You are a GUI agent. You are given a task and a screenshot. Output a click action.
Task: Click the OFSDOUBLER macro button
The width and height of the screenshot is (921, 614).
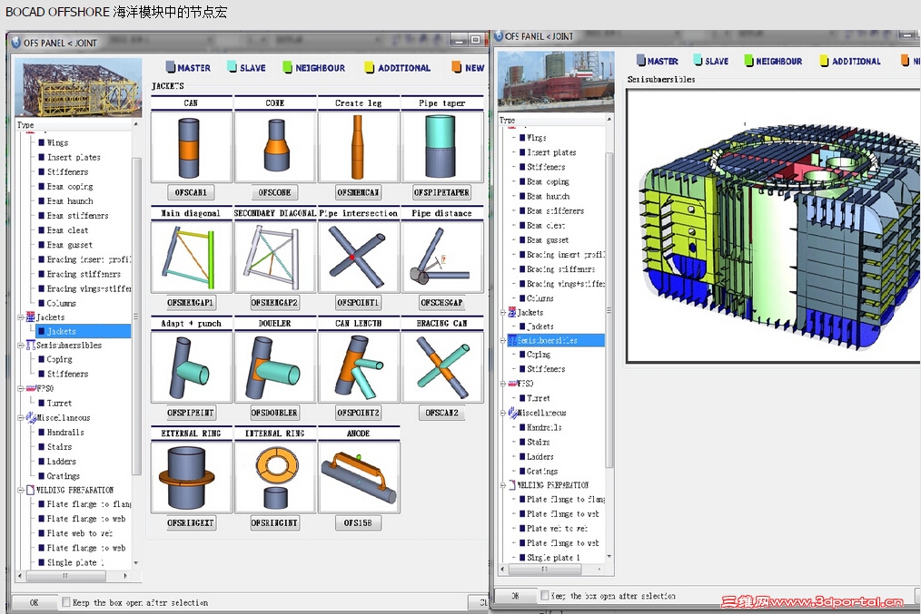(x=275, y=413)
